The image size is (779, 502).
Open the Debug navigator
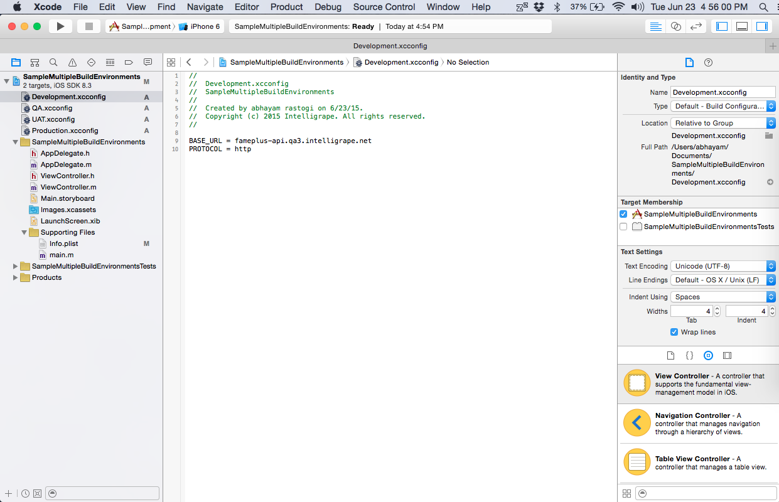110,62
